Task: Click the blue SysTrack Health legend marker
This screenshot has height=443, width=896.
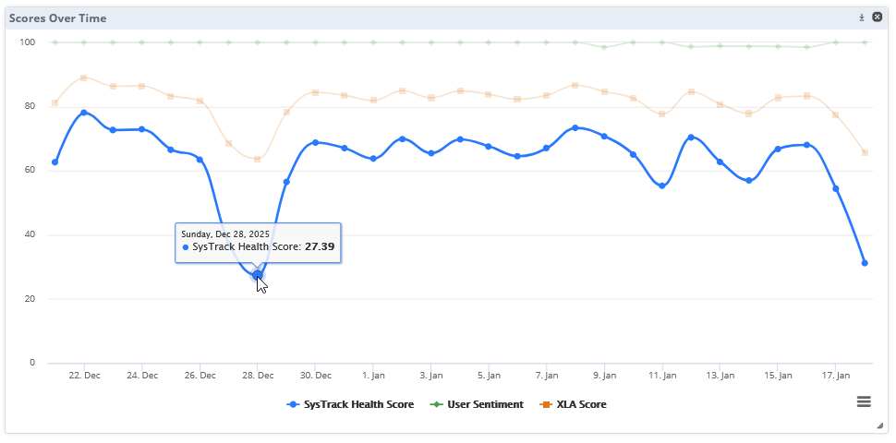Action: [294, 404]
